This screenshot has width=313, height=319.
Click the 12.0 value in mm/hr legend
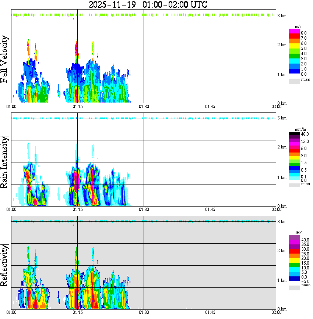305,141
